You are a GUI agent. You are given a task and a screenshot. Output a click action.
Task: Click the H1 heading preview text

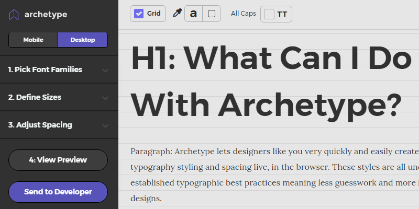pyautogui.click(x=267, y=81)
